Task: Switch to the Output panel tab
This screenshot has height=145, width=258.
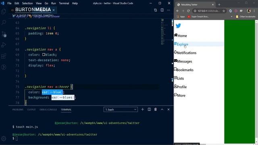Action: tap(31, 110)
